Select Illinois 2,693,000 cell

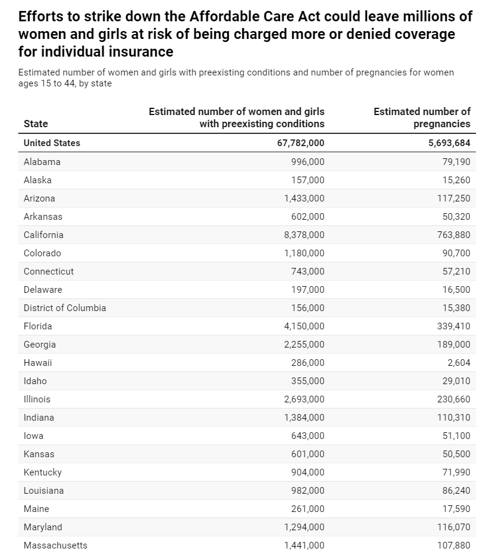click(x=304, y=399)
